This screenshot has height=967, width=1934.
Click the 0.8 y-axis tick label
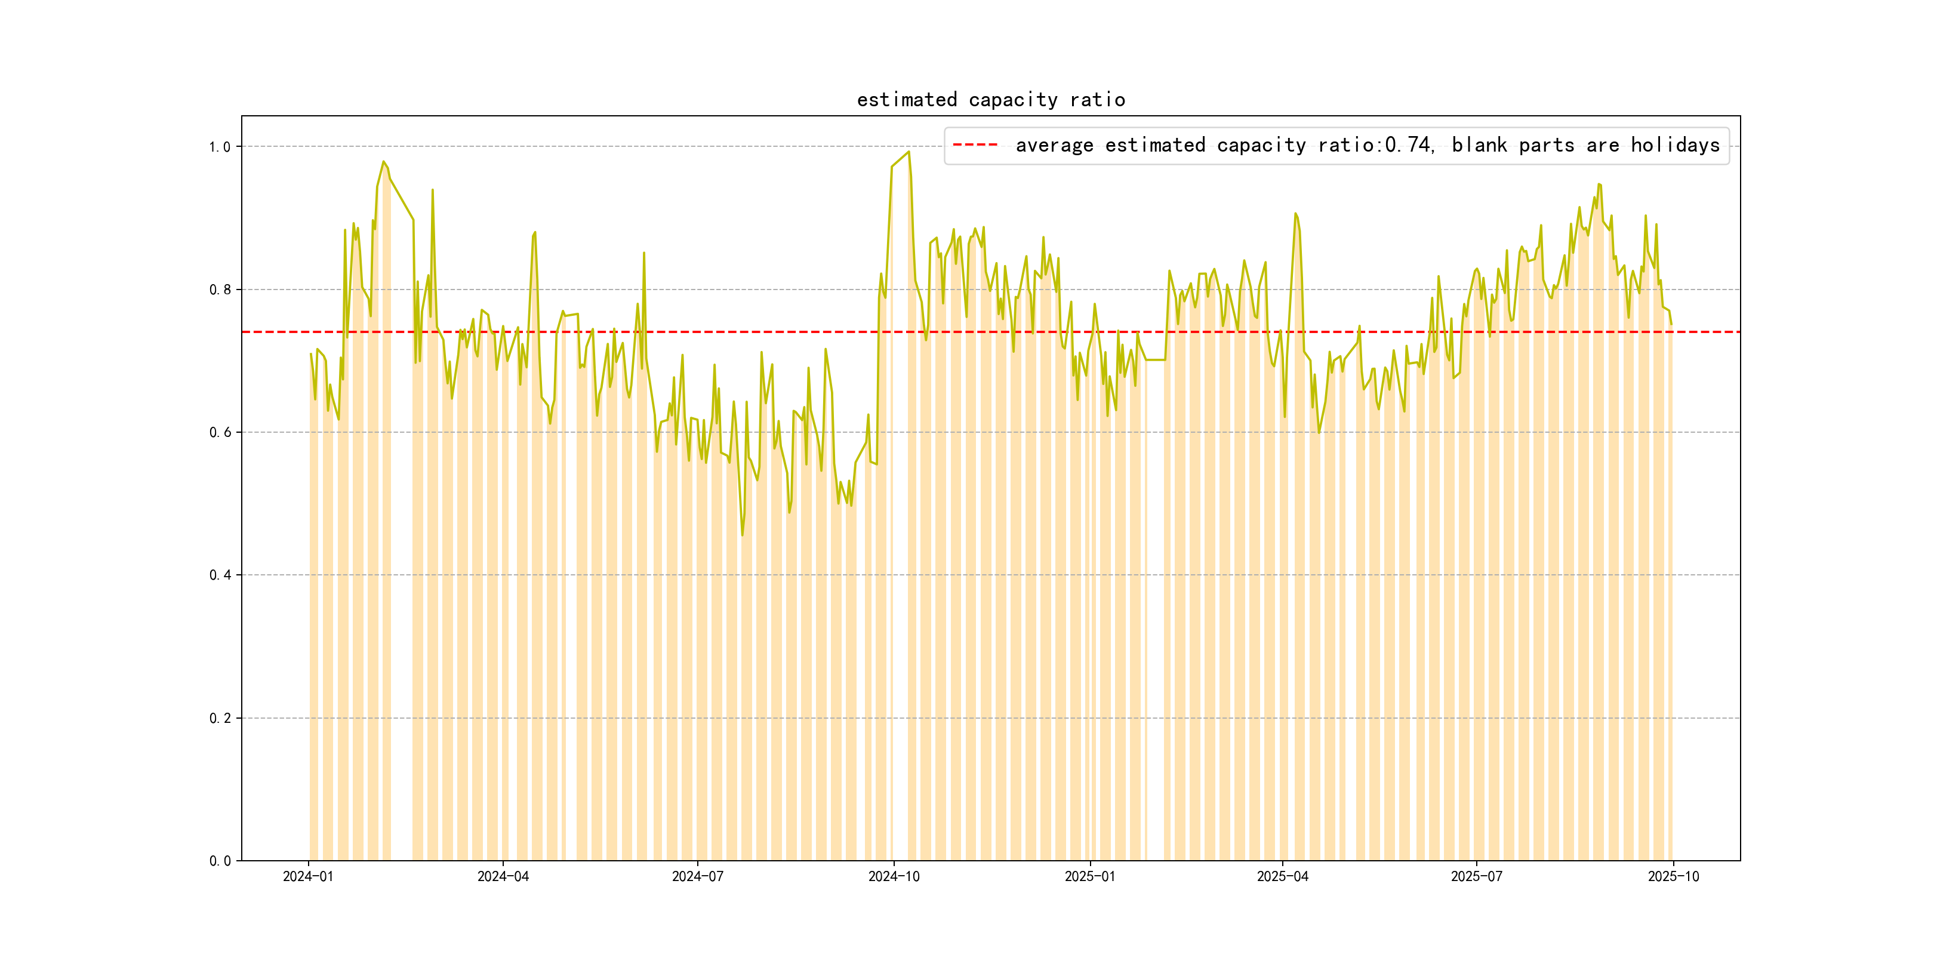click(219, 290)
